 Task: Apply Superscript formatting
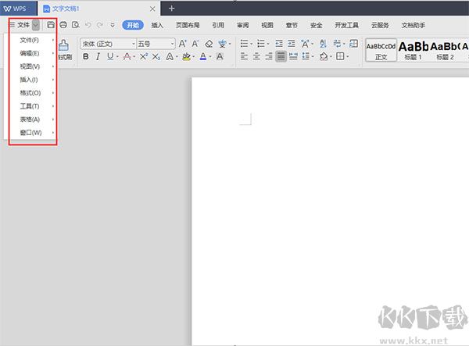144,57
